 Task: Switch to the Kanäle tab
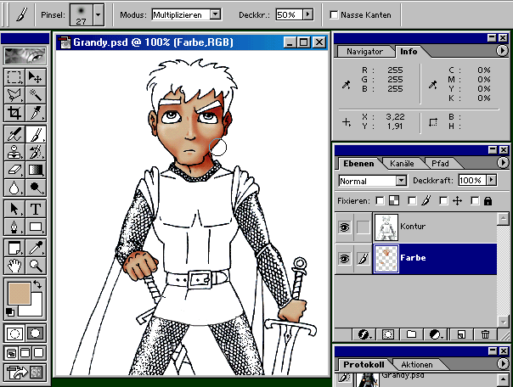point(402,164)
